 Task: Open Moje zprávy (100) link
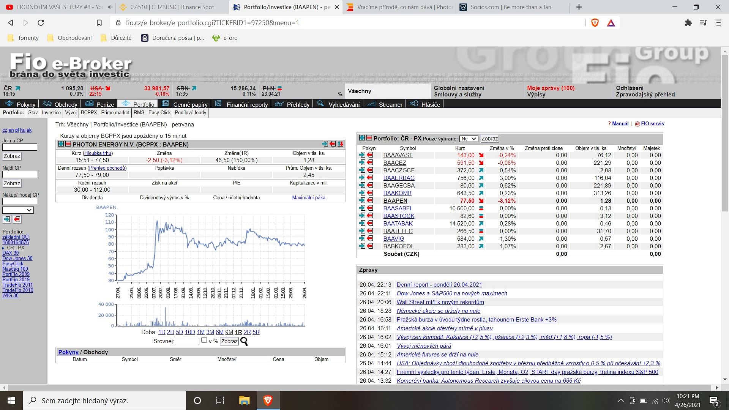pyautogui.click(x=551, y=88)
